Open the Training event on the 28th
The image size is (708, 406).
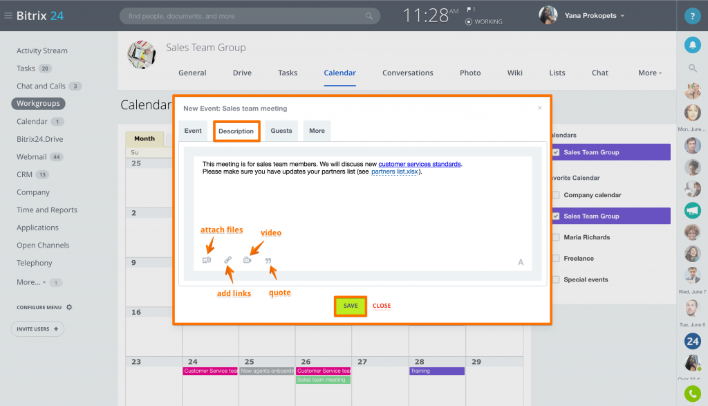[x=437, y=371]
